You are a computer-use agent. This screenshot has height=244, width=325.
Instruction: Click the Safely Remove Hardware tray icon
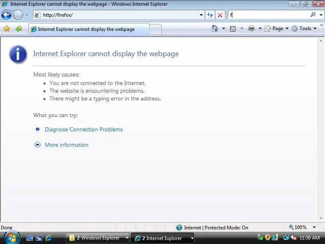pyautogui.click(x=260, y=237)
